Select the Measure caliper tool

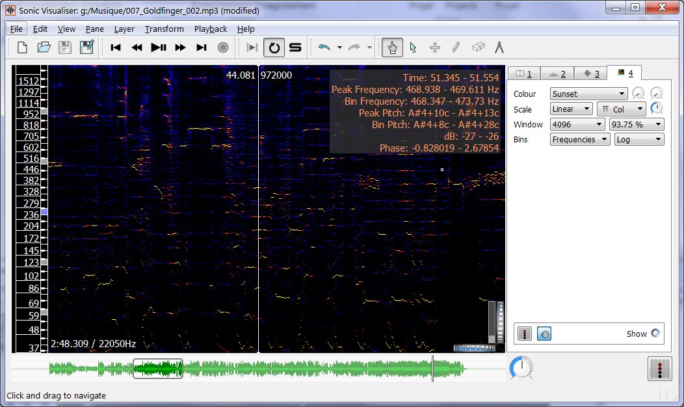click(499, 47)
